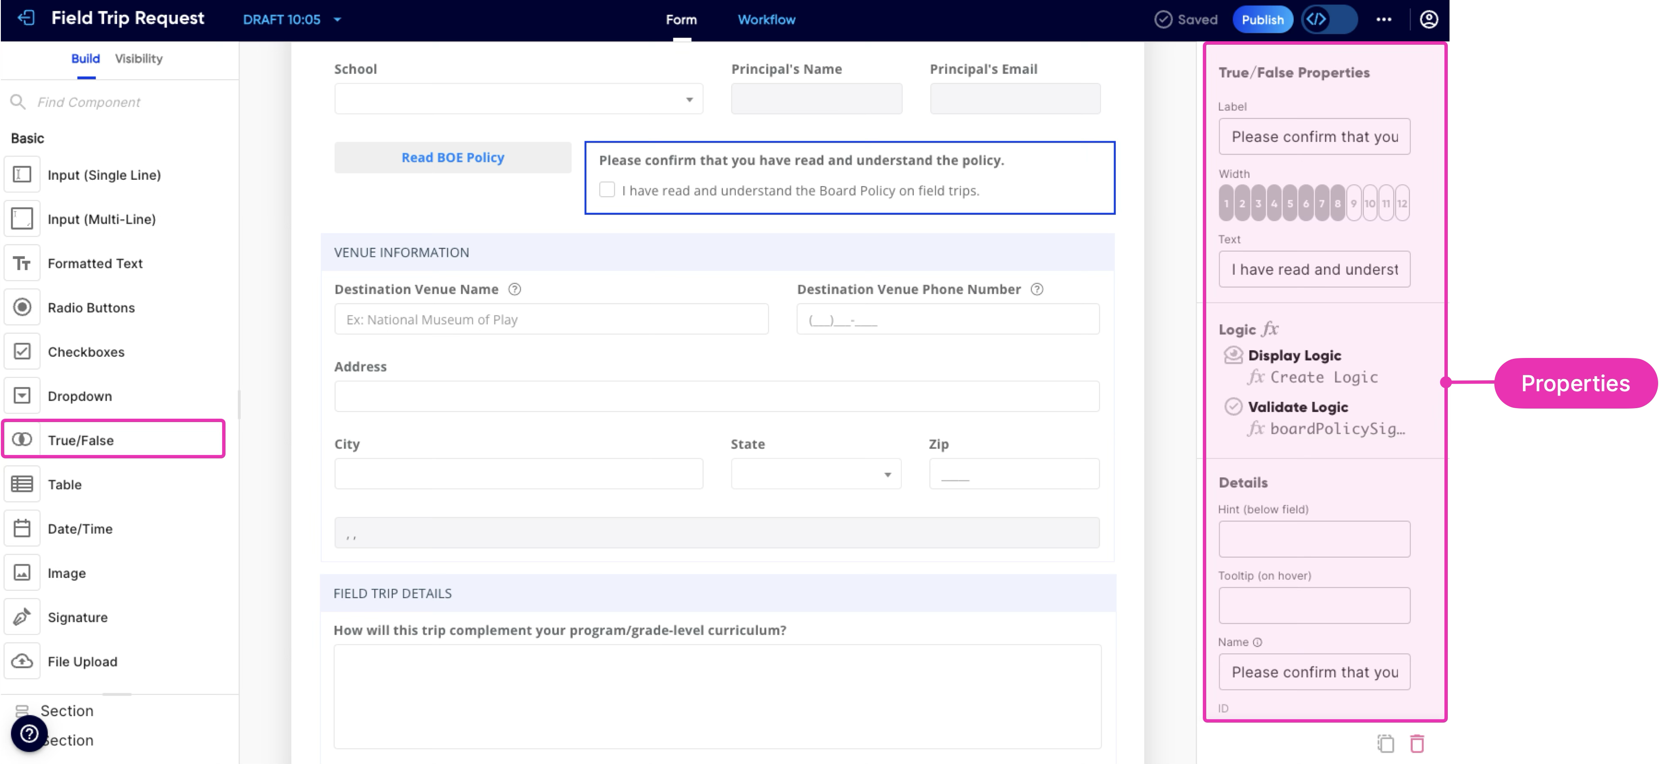Image resolution: width=1659 pixels, height=764 pixels.
Task: Click the code view toggle icon
Action: tap(1316, 19)
